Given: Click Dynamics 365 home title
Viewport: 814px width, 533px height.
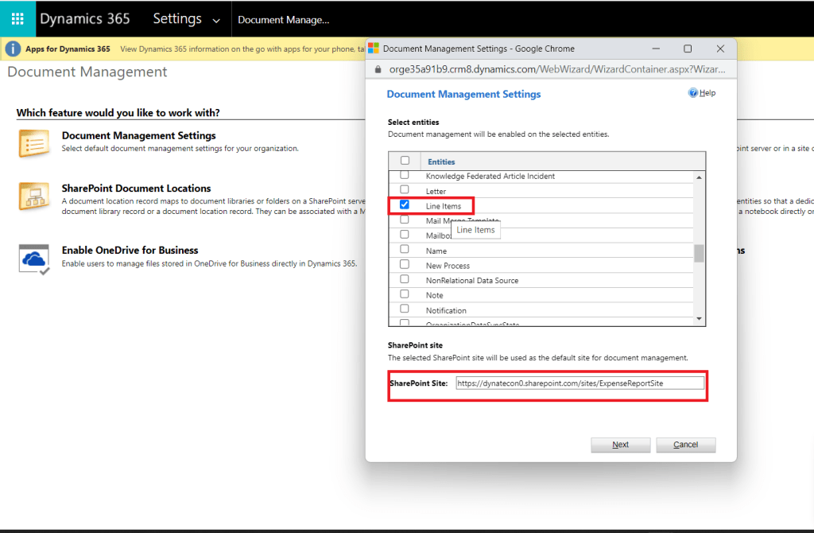Looking at the screenshot, I should click(x=85, y=18).
